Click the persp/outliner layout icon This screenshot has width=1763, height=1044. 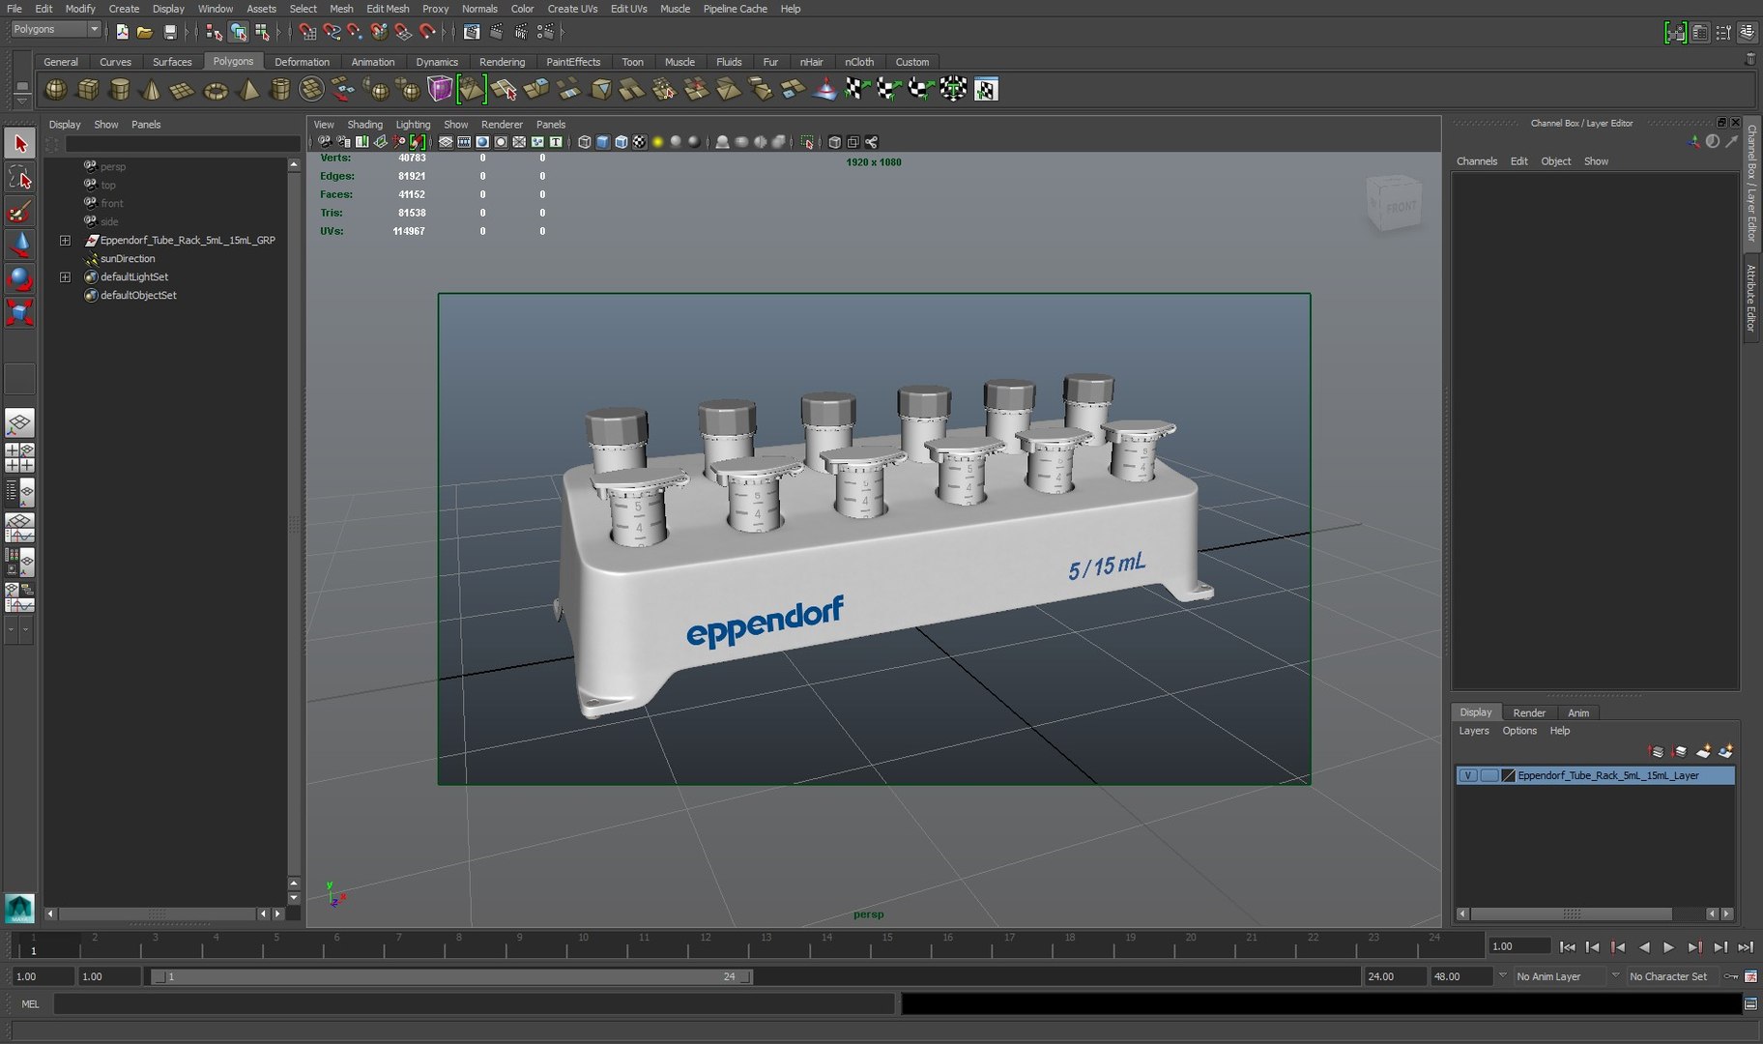point(19,492)
